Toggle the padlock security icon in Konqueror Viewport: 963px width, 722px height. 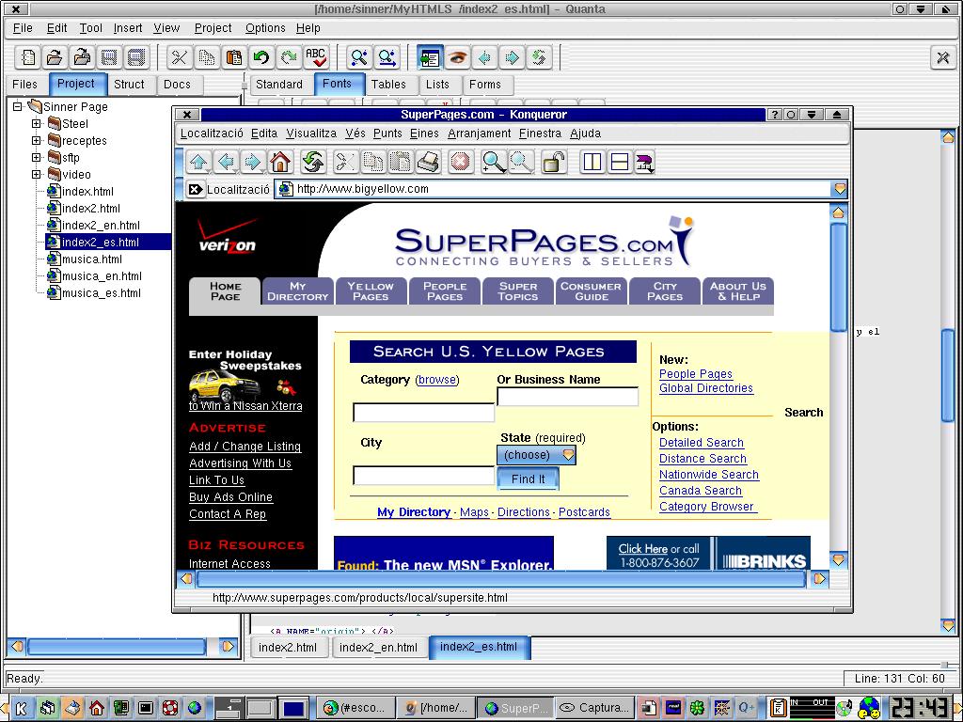point(553,162)
